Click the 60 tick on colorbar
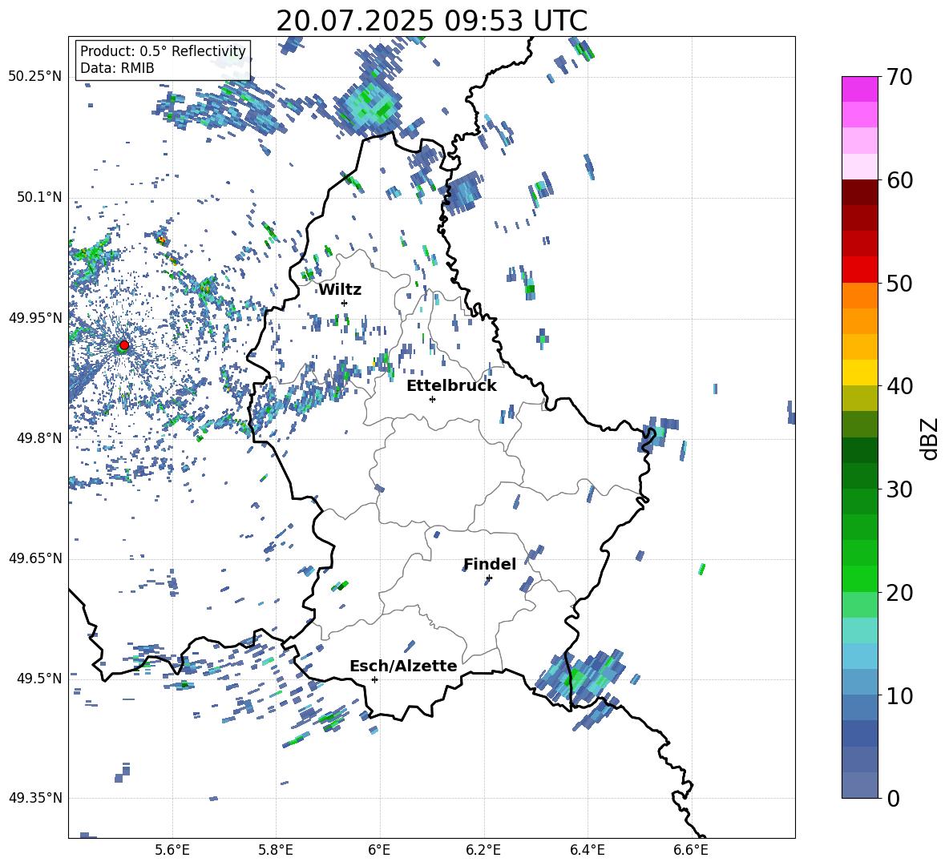The width and height of the screenshot is (949, 866). coord(899,180)
